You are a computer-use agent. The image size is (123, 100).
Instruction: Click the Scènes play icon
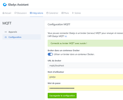click(x=73, y=13)
